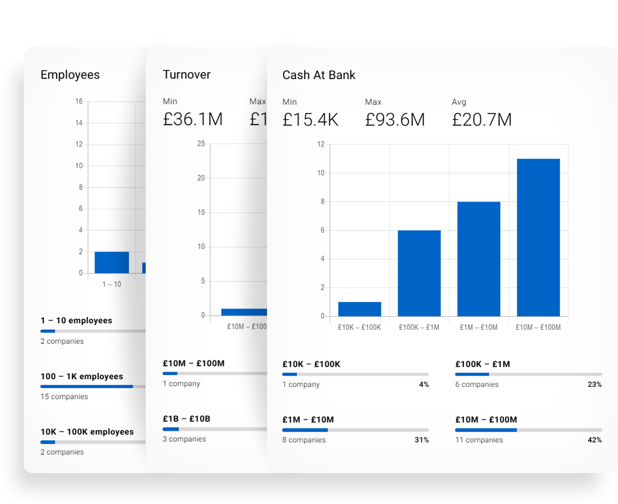Select the tallest £10M – £100M Cash At Bank bar
The height and width of the screenshot is (504, 618).
(538, 238)
